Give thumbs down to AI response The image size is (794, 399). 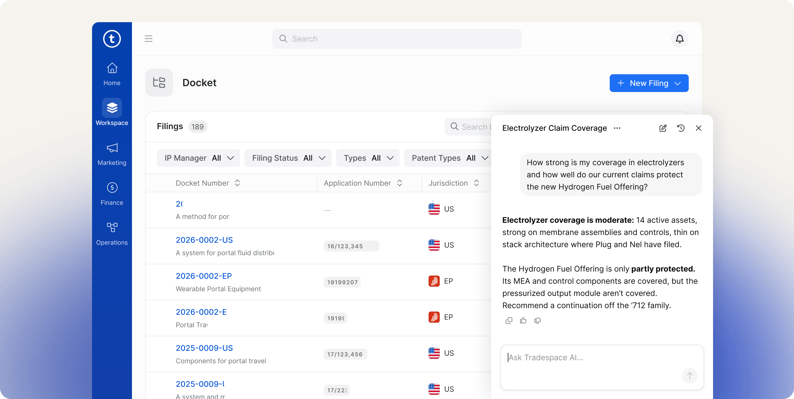click(x=538, y=321)
